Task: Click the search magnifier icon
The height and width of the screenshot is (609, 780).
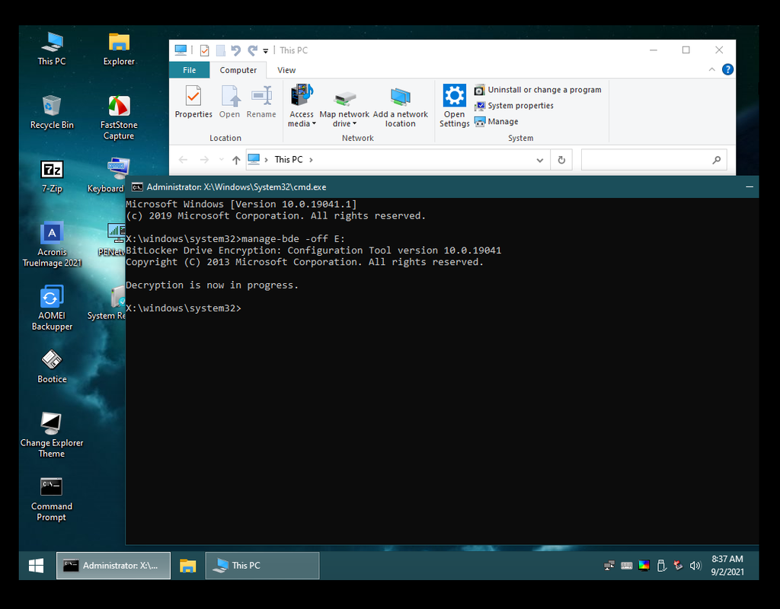Action: [x=716, y=160]
